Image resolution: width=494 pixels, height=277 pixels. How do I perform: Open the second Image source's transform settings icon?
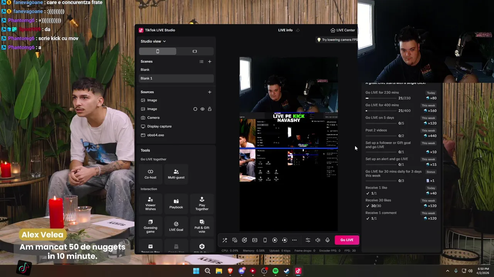(195, 109)
